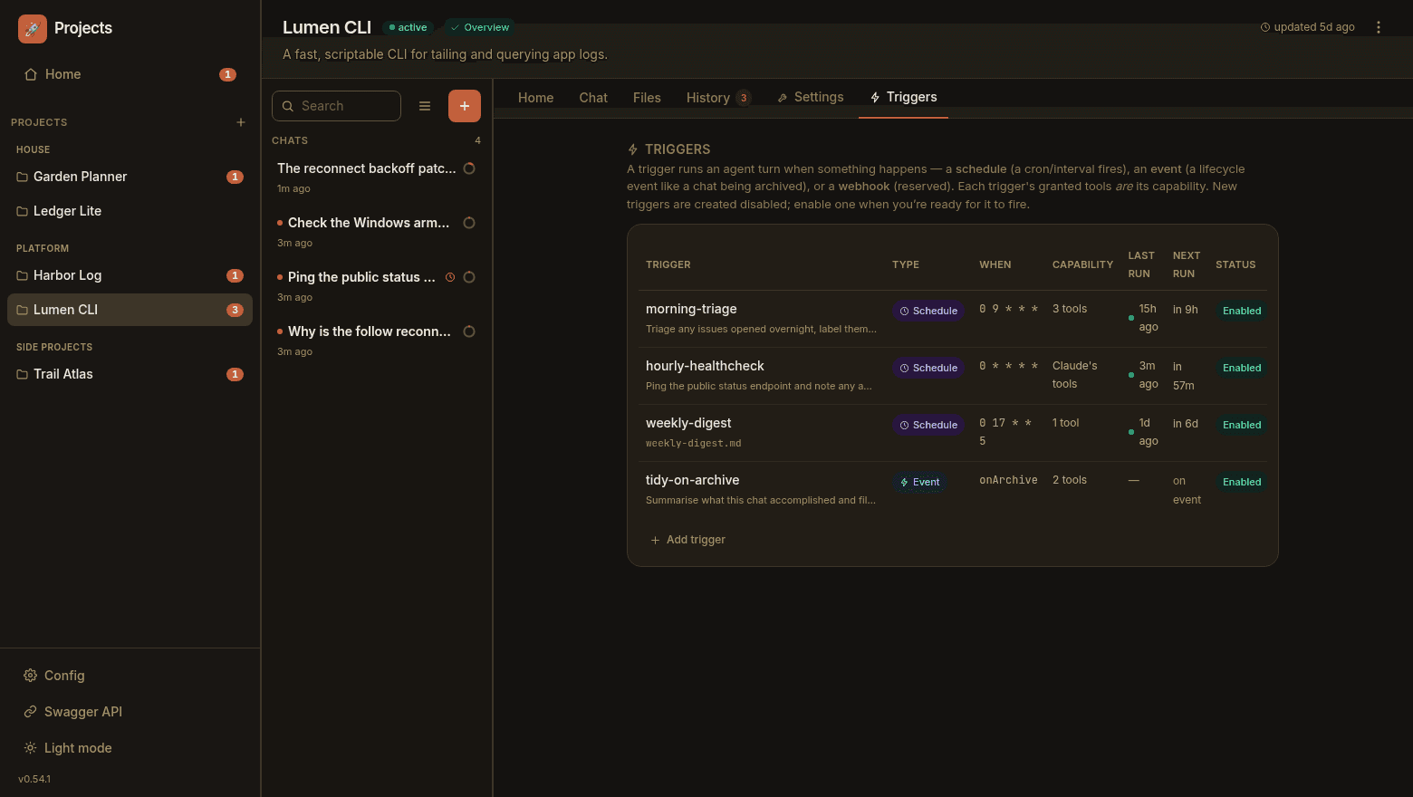Toggle Enabled status of hourly-healthcheck
This screenshot has width=1413, height=797.
[x=1242, y=368]
